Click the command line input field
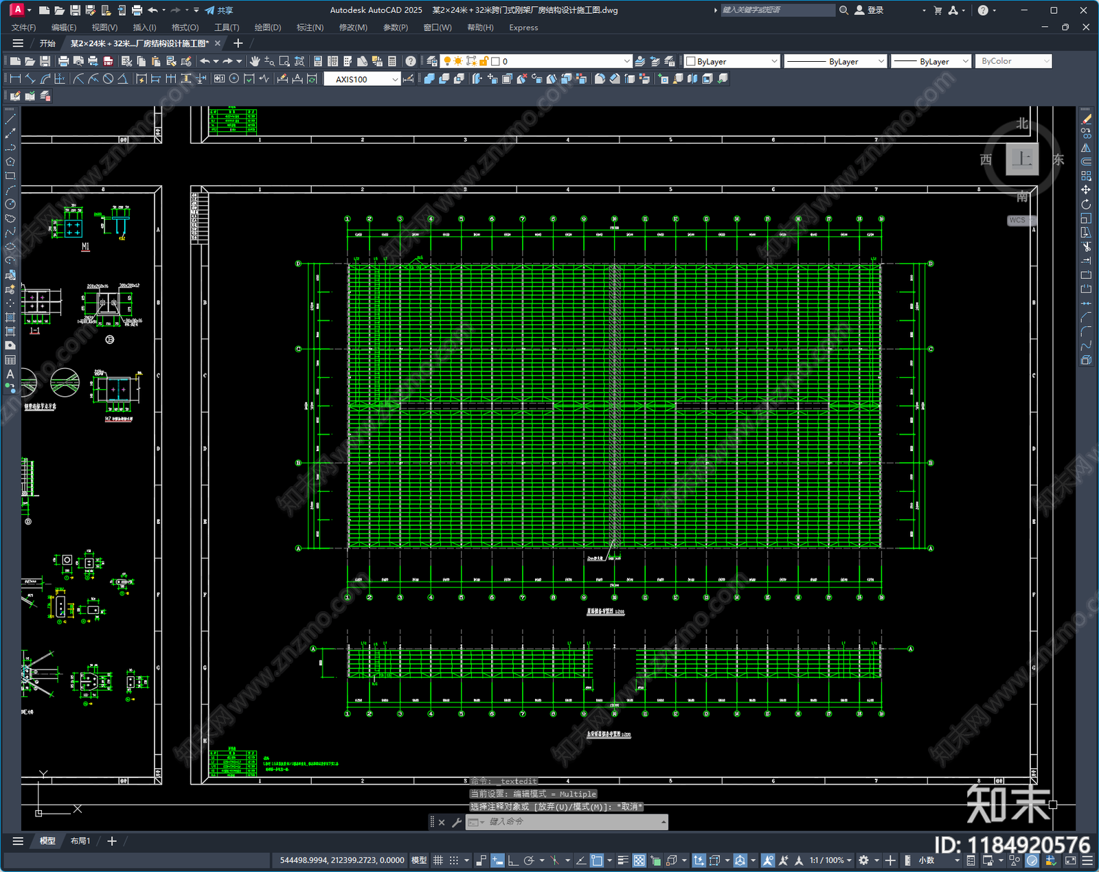Image resolution: width=1099 pixels, height=872 pixels. click(x=567, y=822)
